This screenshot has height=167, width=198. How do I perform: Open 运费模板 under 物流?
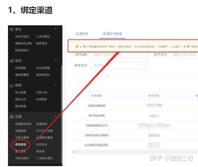pyautogui.click(x=20, y=68)
